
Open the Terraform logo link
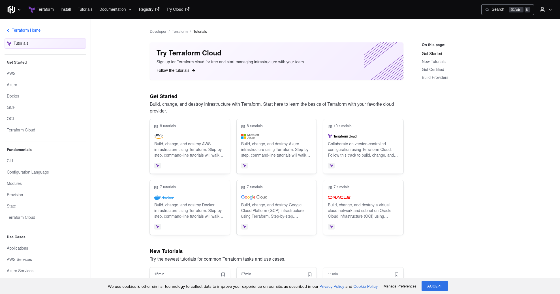pyautogui.click(x=41, y=9)
